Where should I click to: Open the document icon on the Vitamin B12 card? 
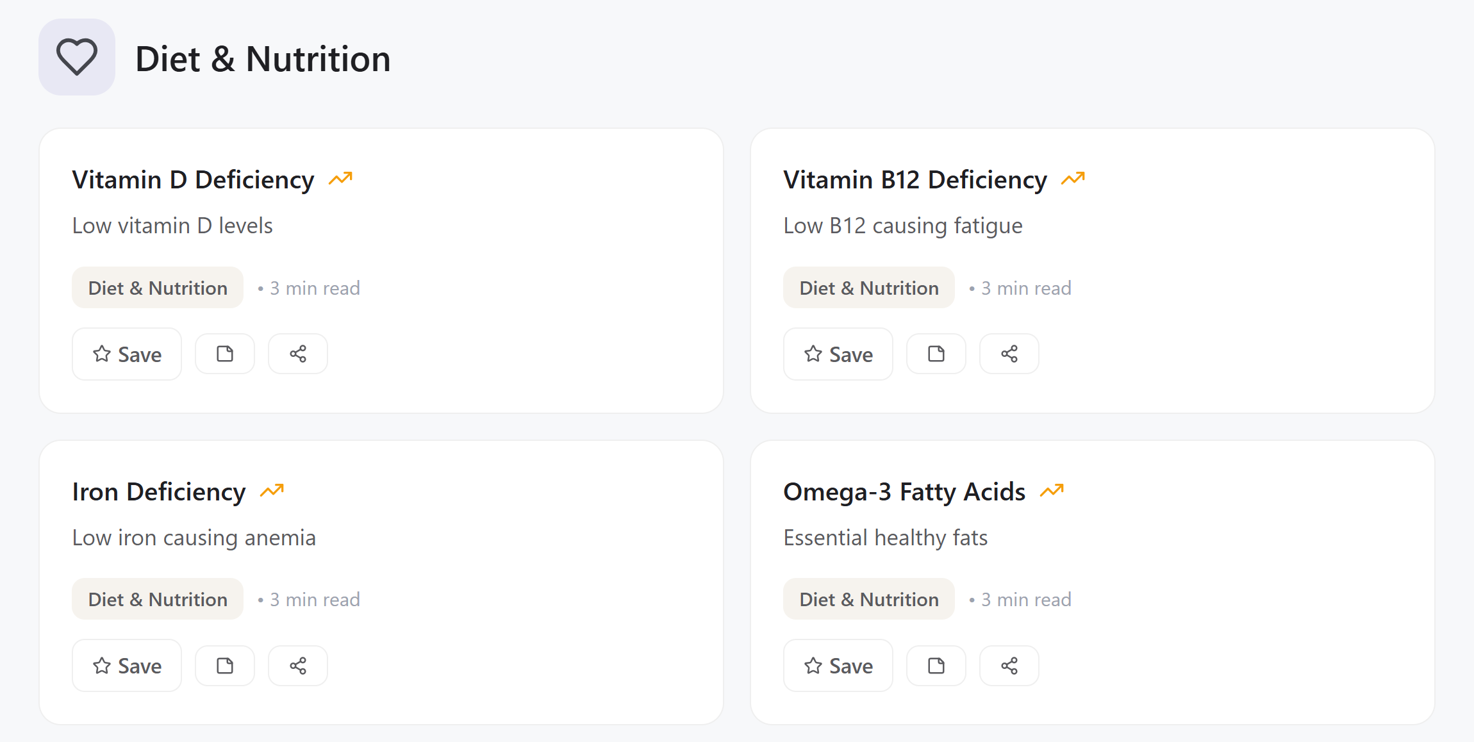(x=936, y=354)
